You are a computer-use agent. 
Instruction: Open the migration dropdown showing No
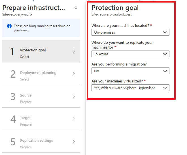(130, 71)
